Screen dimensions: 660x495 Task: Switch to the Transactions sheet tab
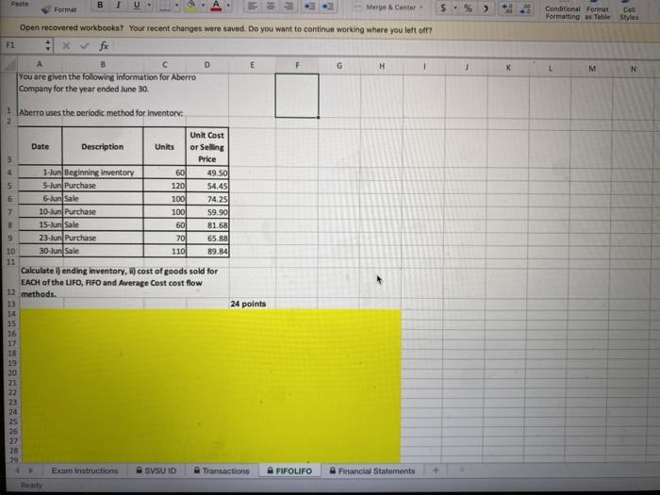click(x=222, y=470)
